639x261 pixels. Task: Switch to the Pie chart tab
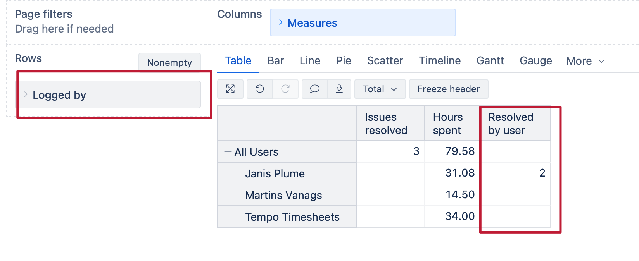[344, 61]
